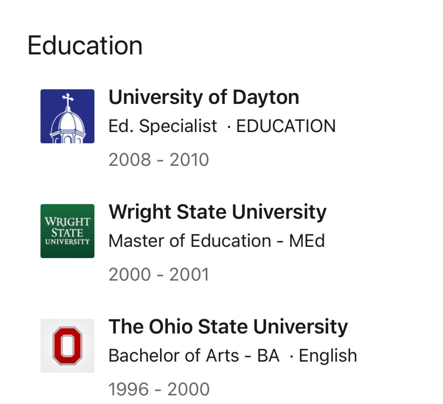This screenshot has height=404, width=443.
Task: Tap the BA abbreviation
Action: point(268,356)
